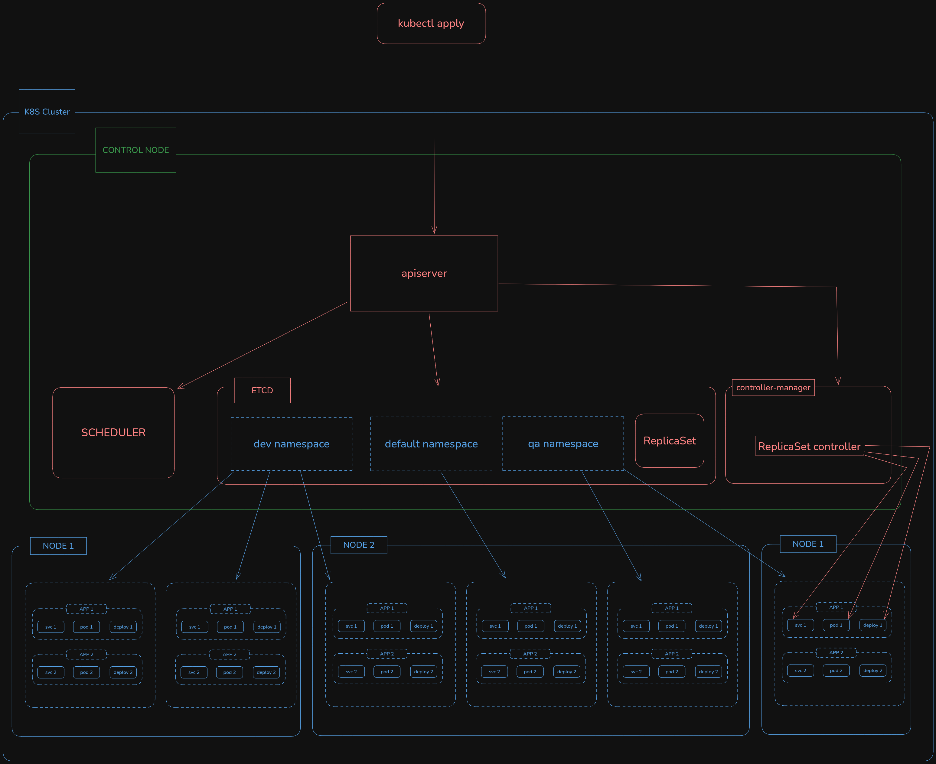Click svc 2 in NODE 2 middle app group

pos(494,671)
